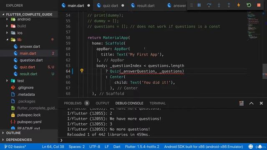Switch to the Terminal tab
Image resolution: width=267 pixels, height=150 pixels.
pyautogui.click(x=158, y=103)
